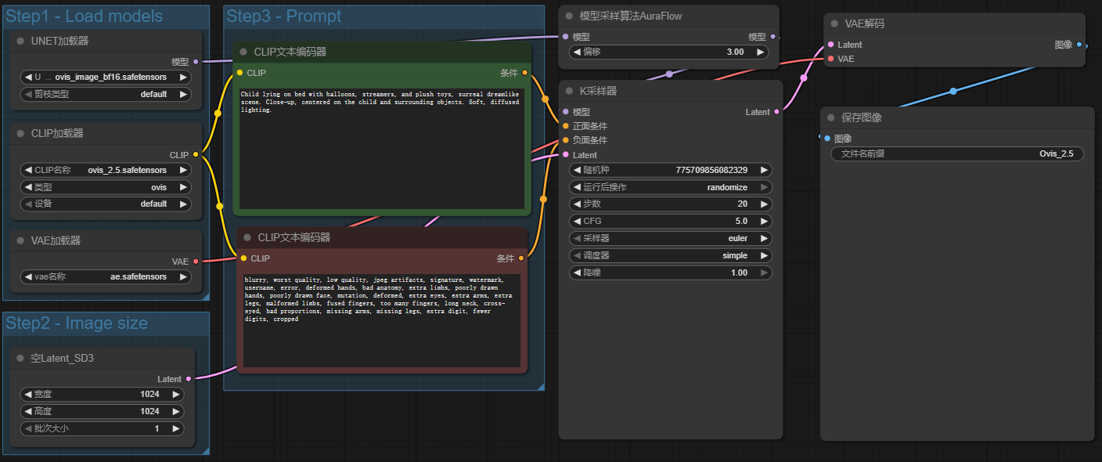Decrease 降噪 with its left arrow
The height and width of the screenshot is (462, 1102).
click(x=578, y=273)
